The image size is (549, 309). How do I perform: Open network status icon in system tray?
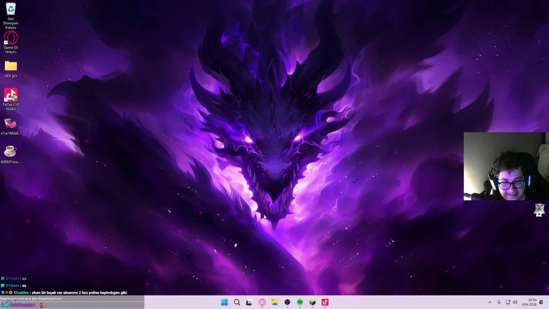coord(508,302)
